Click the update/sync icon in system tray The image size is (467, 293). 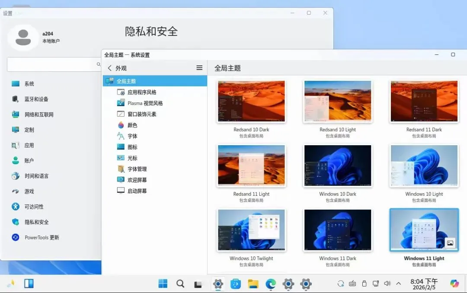pos(341,283)
